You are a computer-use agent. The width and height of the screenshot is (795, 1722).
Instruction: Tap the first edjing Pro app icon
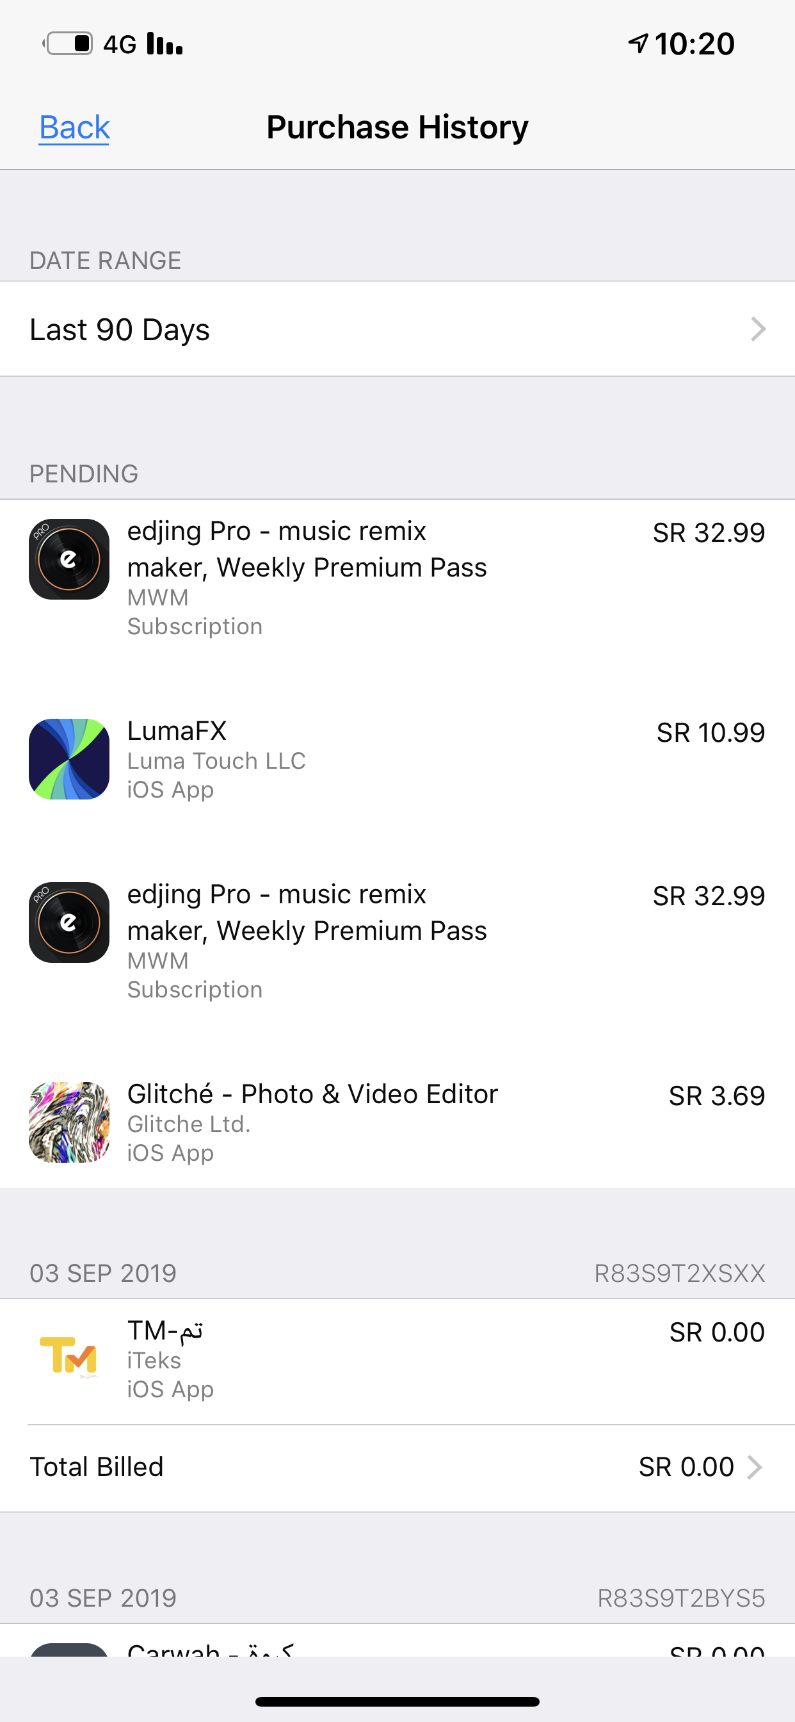(x=69, y=559)
